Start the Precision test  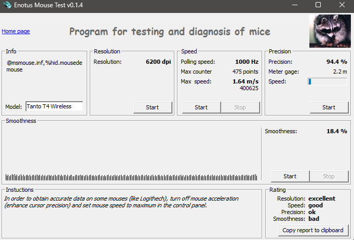click(329, 107)
